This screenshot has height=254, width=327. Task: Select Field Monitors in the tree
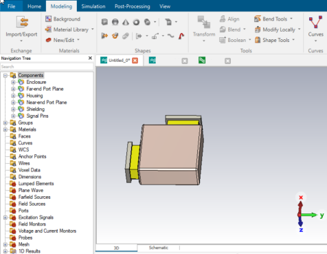click(32, 224)
